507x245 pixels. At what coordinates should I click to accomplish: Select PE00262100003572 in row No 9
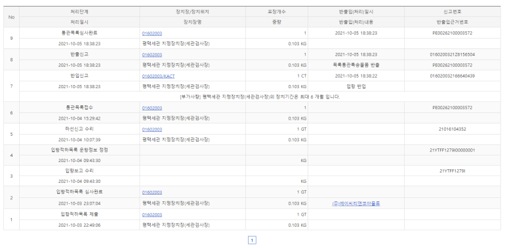pos(453,33)
